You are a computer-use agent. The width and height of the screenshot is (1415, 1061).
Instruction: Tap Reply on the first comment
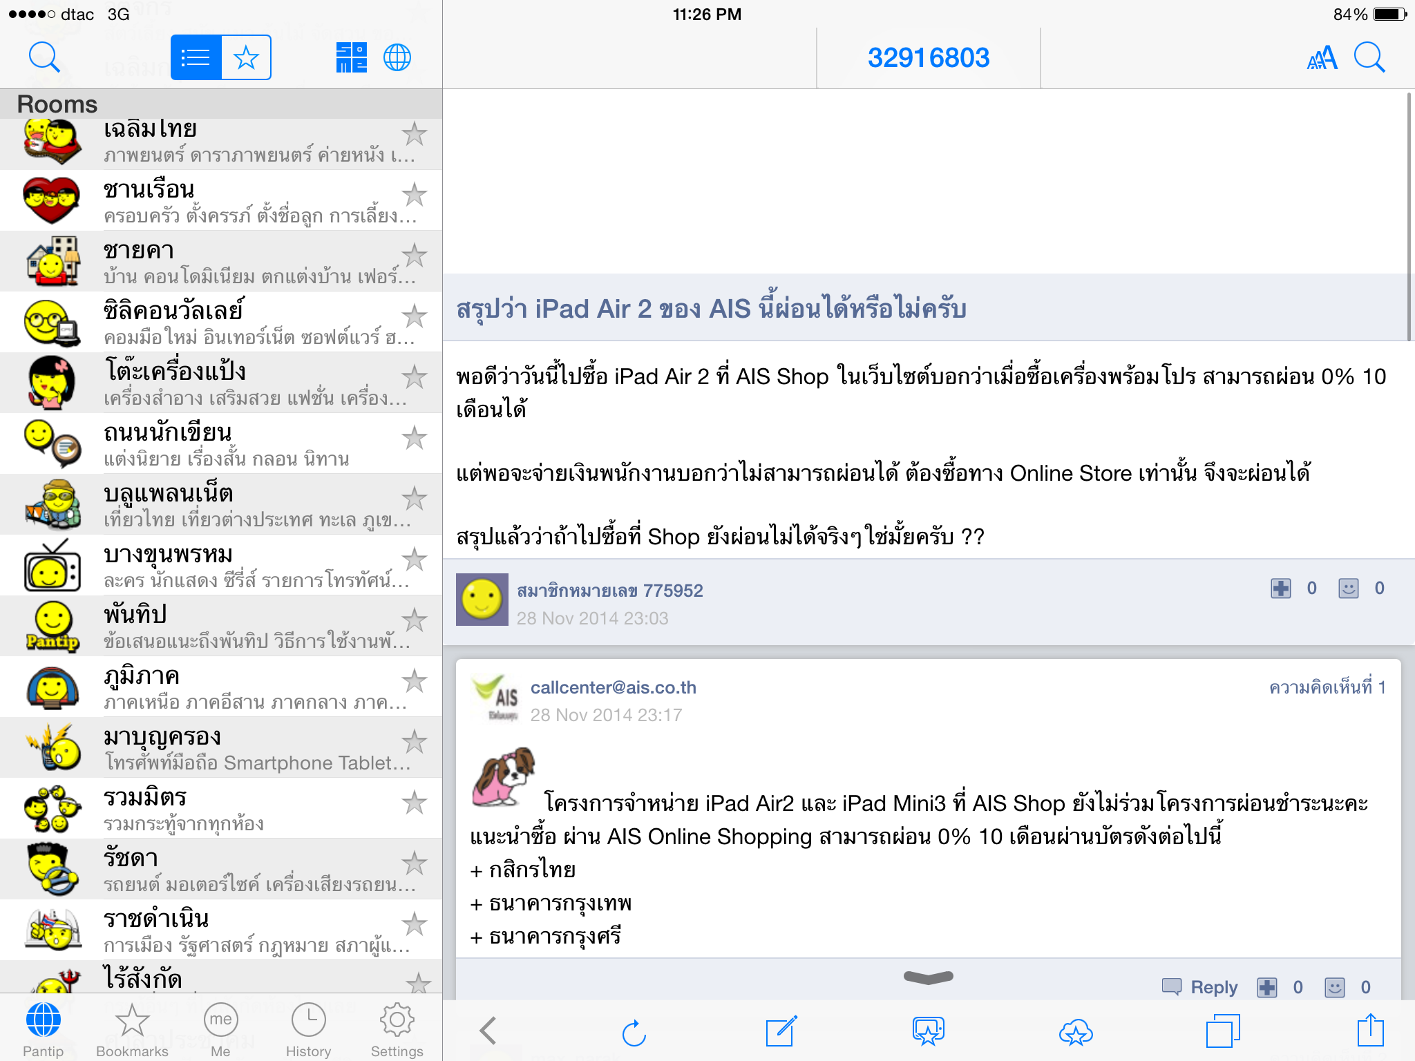coord(1201,987)
